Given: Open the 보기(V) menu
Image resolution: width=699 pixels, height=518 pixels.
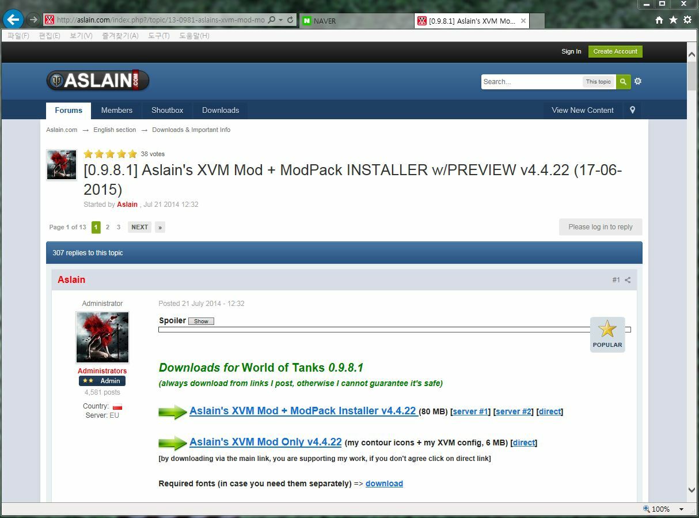Looking at the screenshot, I should pos(81,36).
